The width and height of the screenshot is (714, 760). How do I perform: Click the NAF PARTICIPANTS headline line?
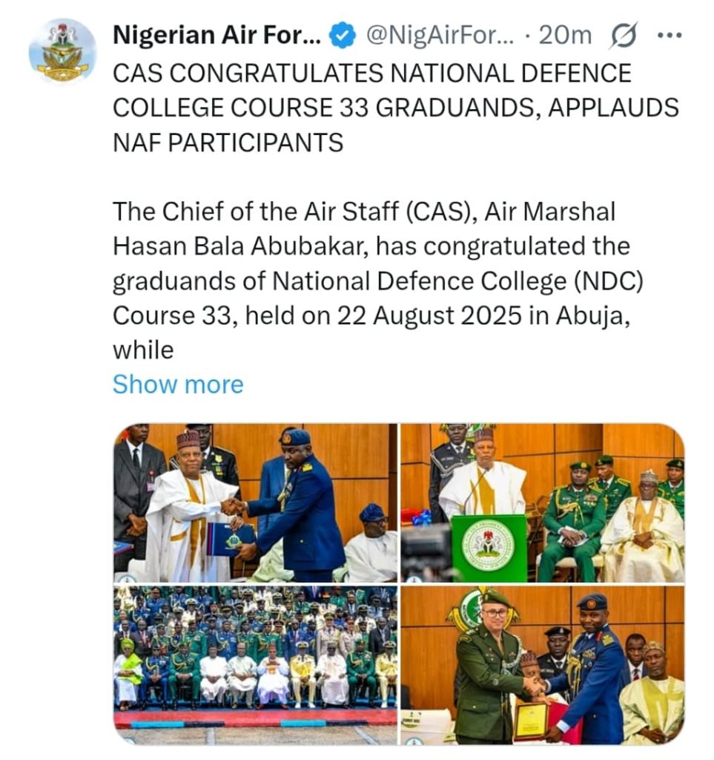pyautogui.click(x=228, y=143)
